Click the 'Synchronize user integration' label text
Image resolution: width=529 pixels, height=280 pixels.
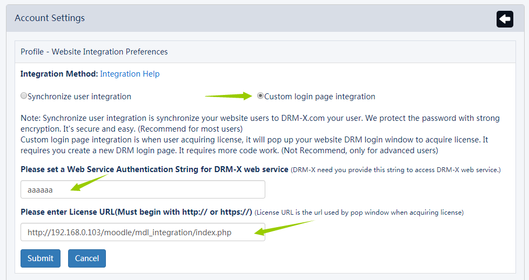point(79,97)
